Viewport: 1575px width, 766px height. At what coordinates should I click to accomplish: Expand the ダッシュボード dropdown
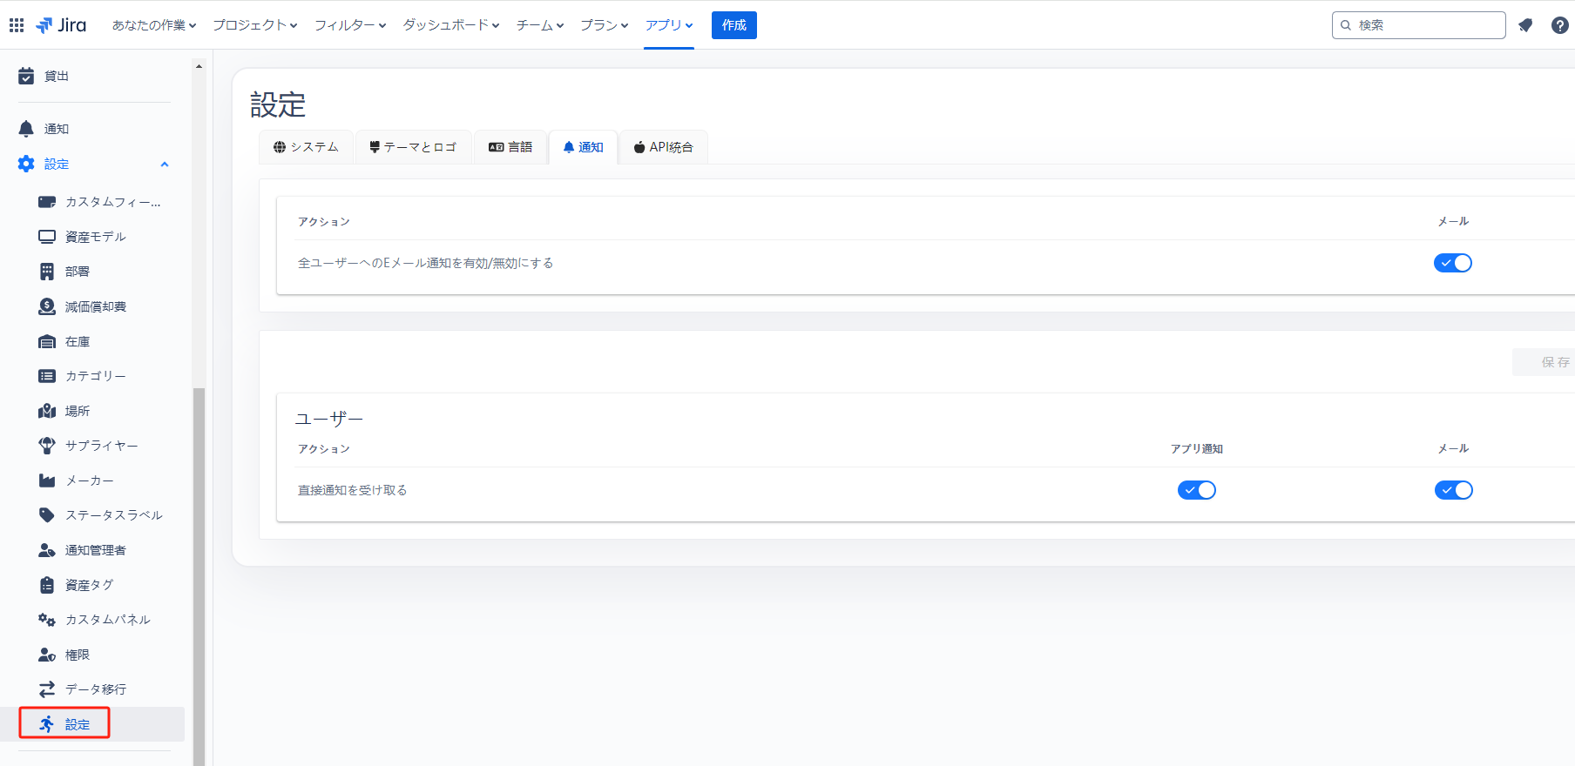point(450,25)
